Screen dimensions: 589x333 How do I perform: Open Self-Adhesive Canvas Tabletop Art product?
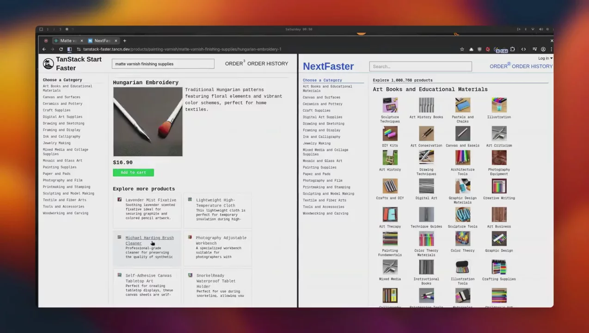(147, 285)
